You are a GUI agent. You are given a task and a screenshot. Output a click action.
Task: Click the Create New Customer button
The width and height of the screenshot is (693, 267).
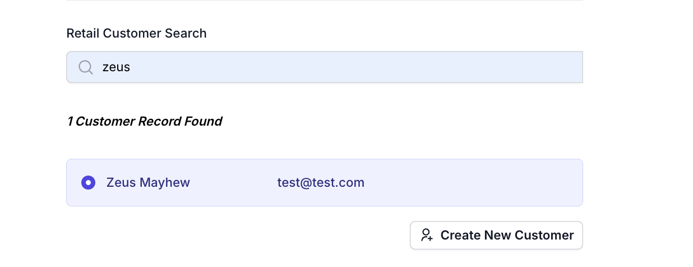(496, 235)
